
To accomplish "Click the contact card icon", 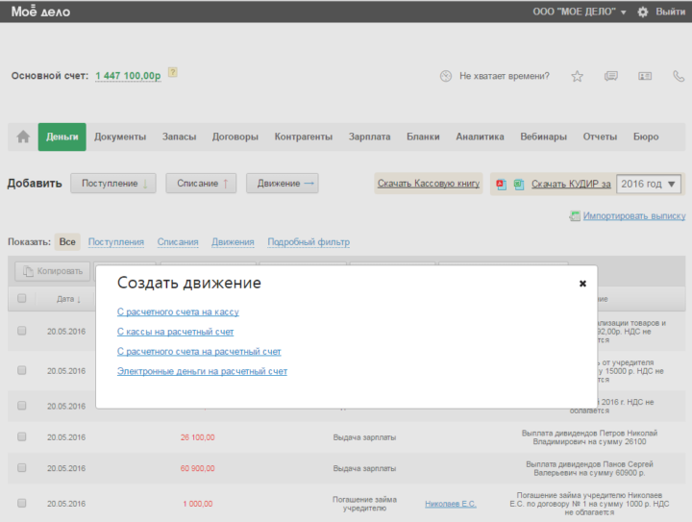I will click(x=644, y=76).
